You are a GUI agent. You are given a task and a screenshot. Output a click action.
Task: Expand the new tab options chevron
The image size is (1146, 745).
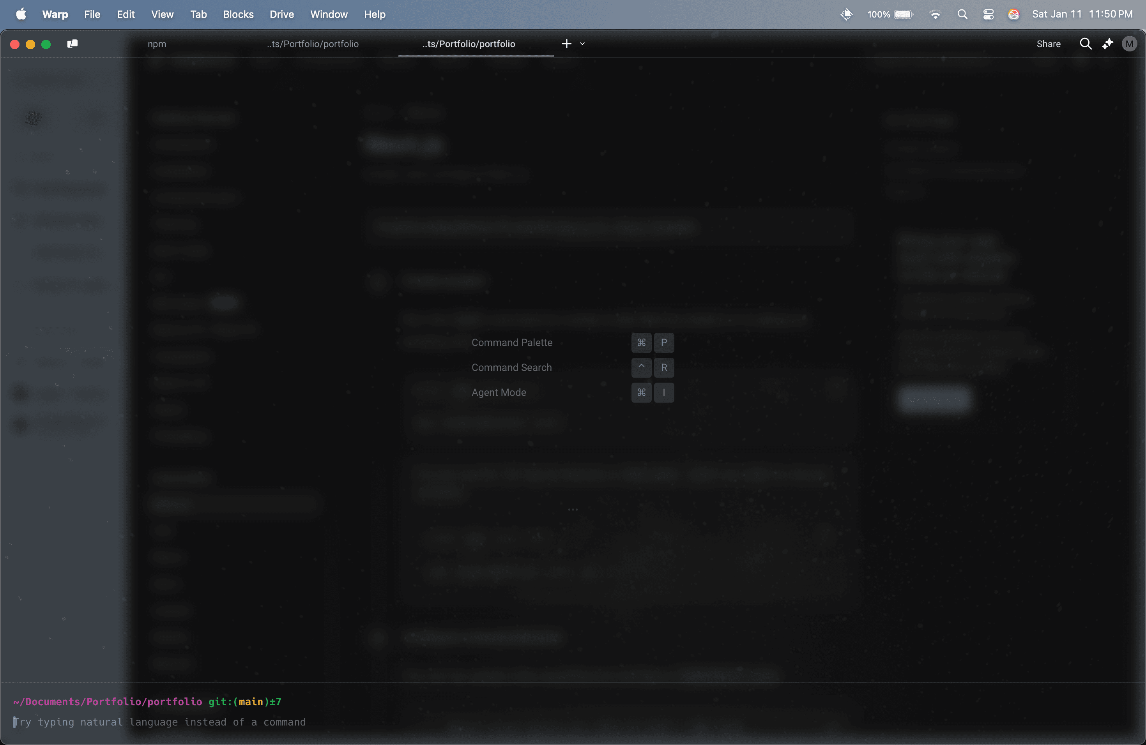(x=582, y=44)
